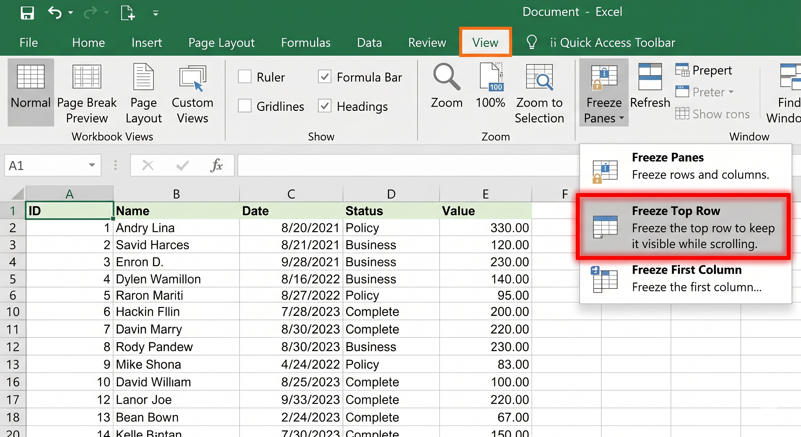Click the Cancel X formula icon
Image resolution: width=801 pixels, height=437 pixels.
pos(148,165)
